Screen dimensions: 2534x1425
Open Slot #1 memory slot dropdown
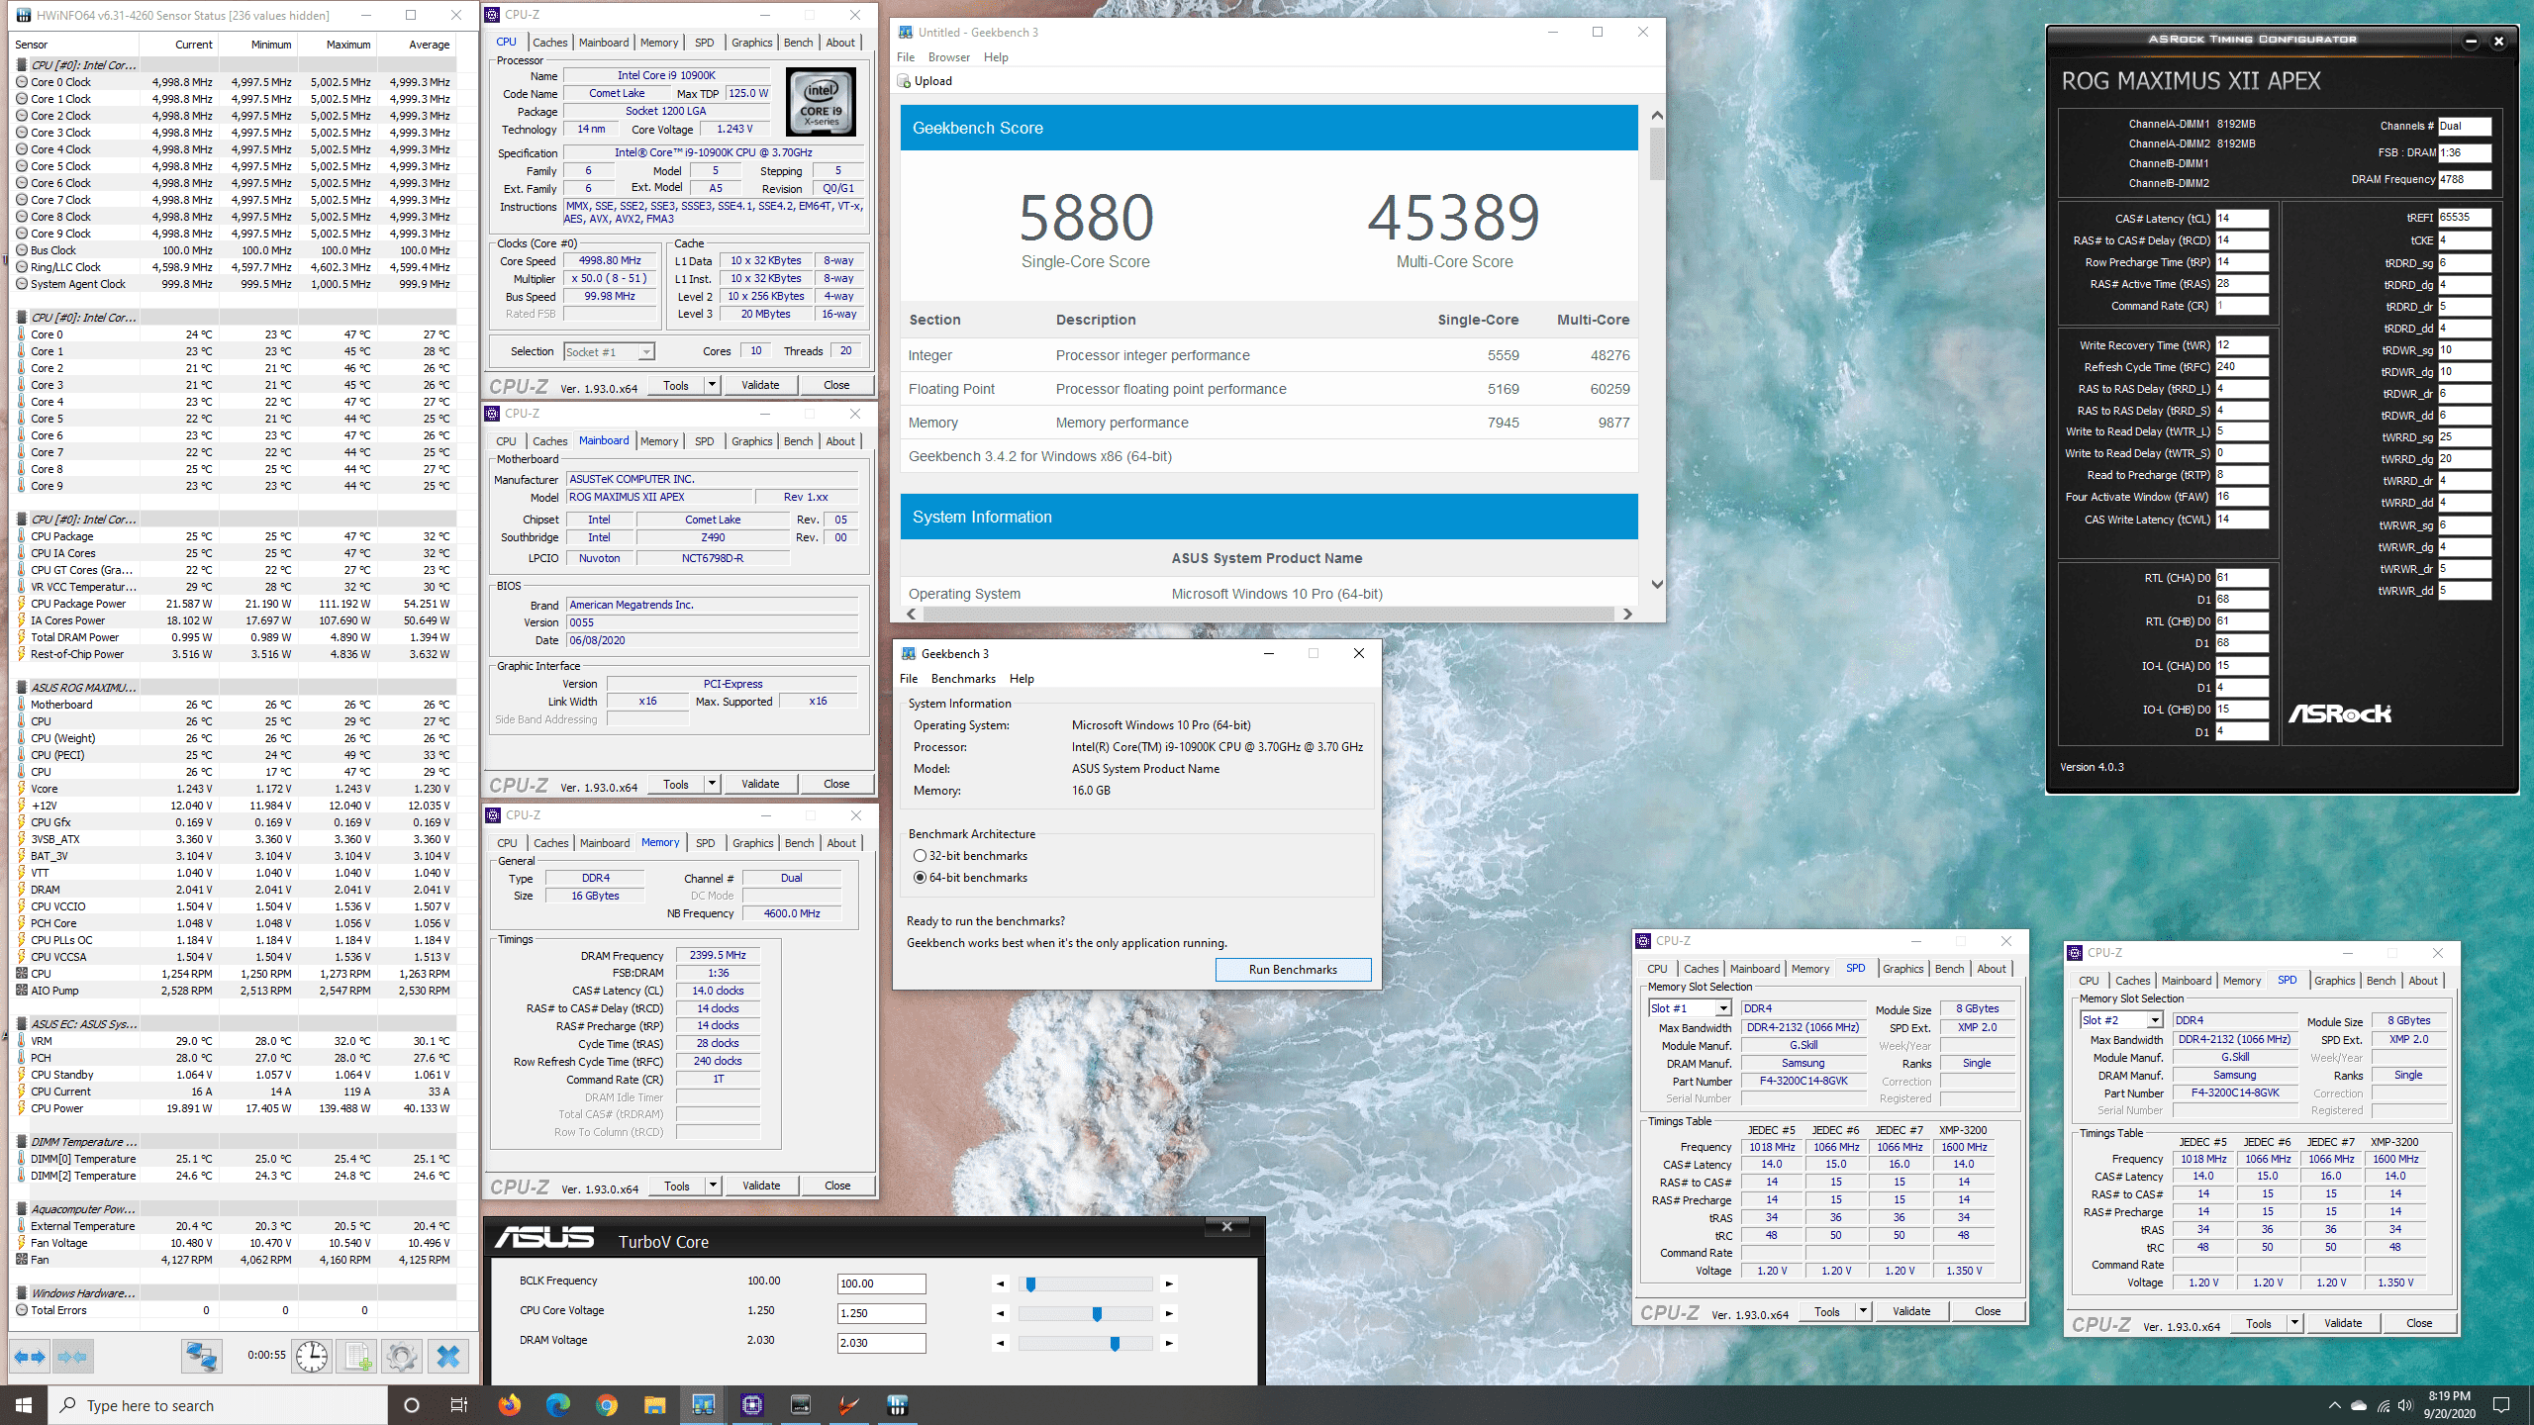(1722, 1008)
